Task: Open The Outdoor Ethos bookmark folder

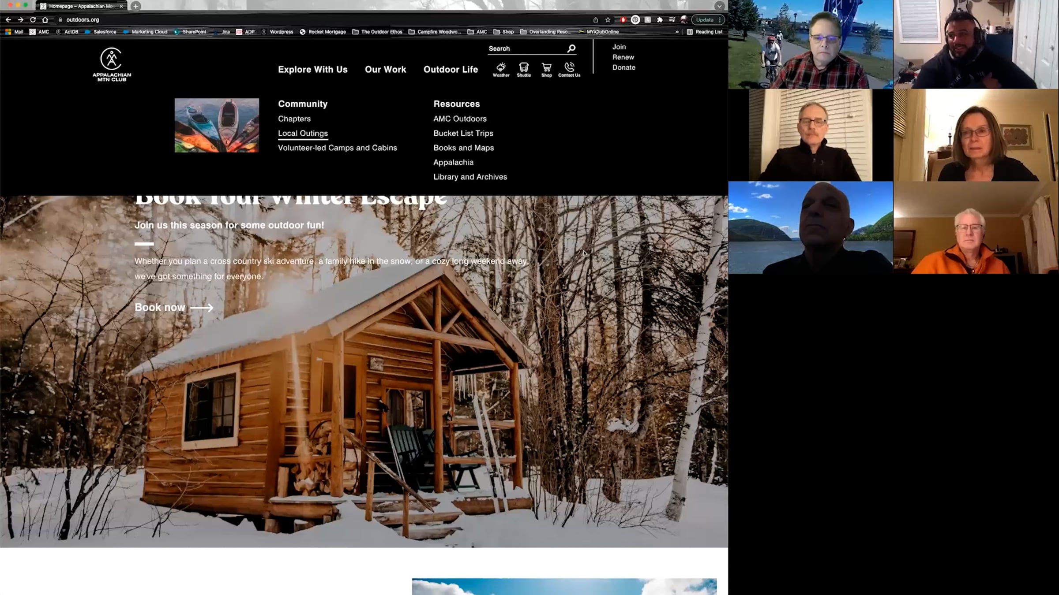Action: tap(377, 32)
